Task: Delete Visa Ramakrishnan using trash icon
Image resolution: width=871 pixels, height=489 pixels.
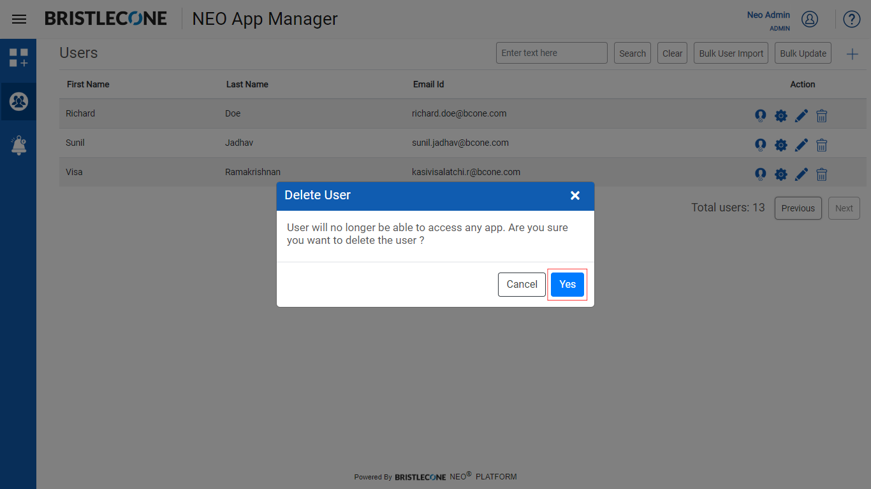Action: [822, 174]
